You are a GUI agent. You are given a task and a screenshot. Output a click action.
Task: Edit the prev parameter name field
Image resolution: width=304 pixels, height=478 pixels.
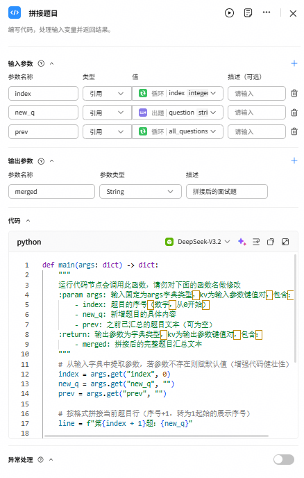pos(43,132)
